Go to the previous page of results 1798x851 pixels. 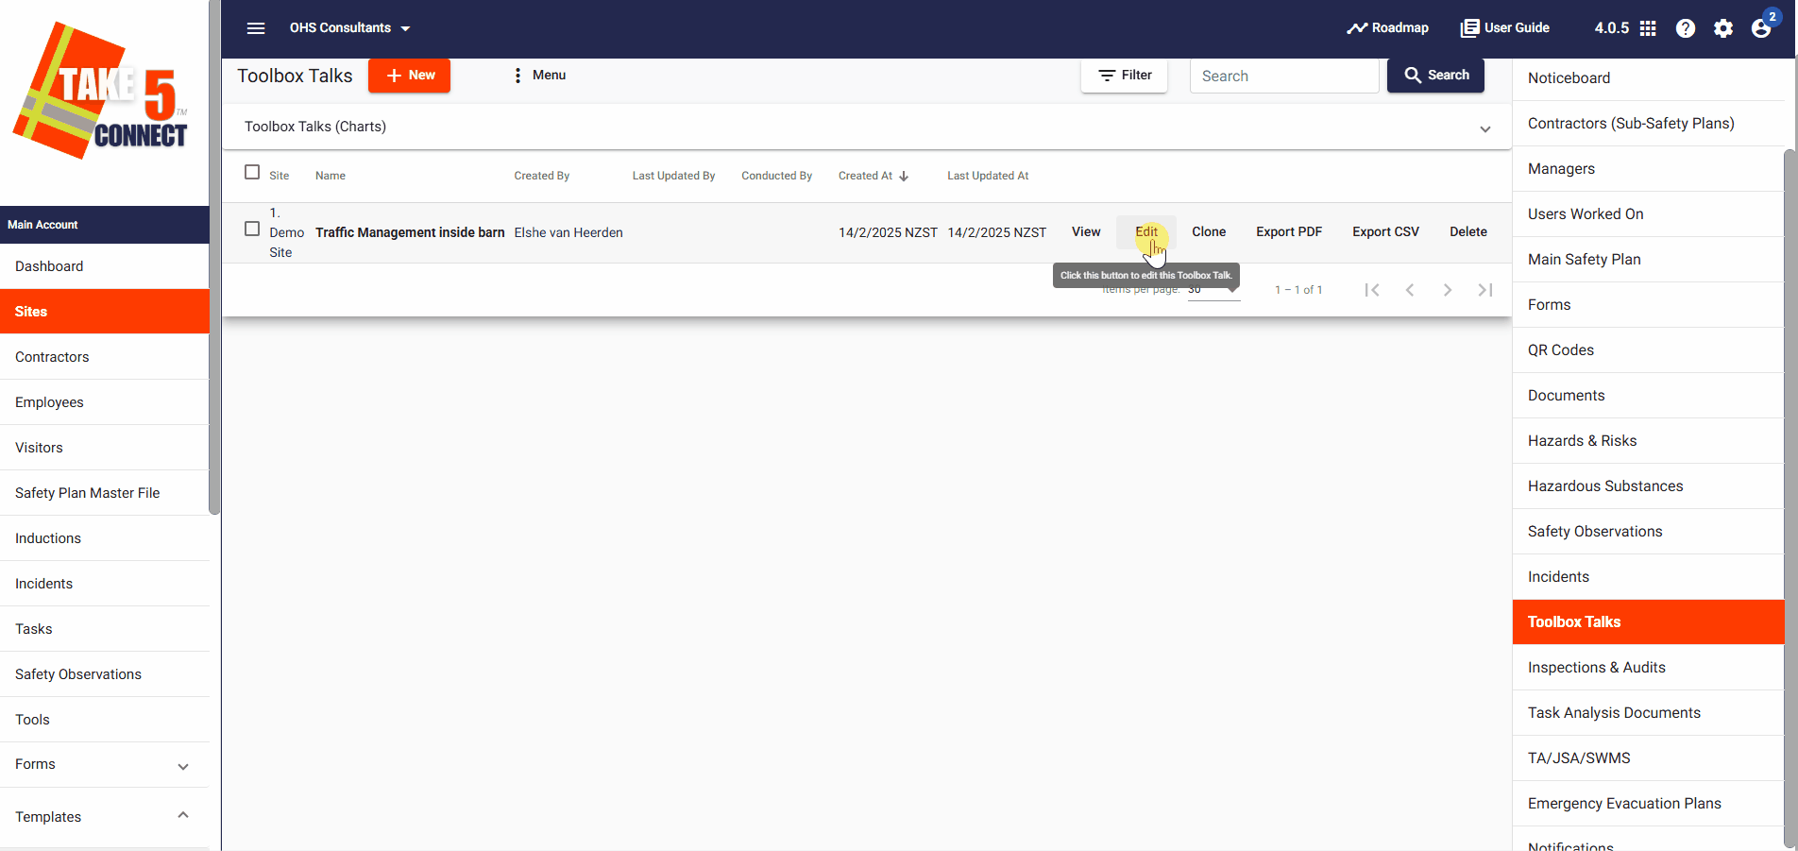tap(1410, 290)
